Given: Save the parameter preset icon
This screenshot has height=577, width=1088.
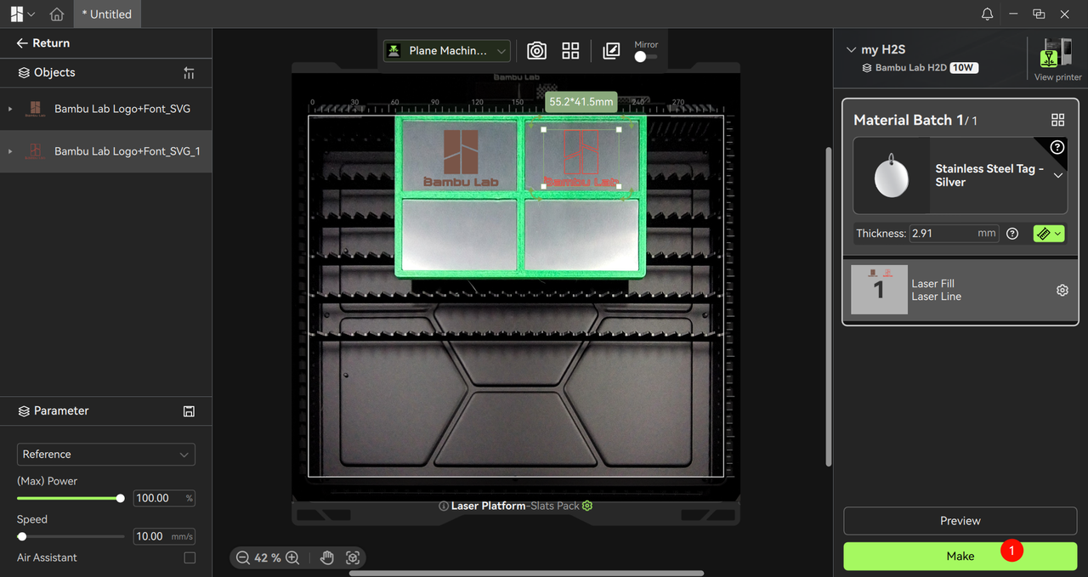Looking at the screenshot, I should click(189, 411).
